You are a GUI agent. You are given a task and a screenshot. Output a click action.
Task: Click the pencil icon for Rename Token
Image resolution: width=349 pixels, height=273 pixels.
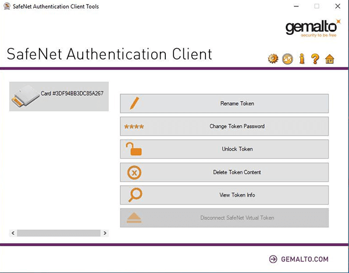(134, 103)
